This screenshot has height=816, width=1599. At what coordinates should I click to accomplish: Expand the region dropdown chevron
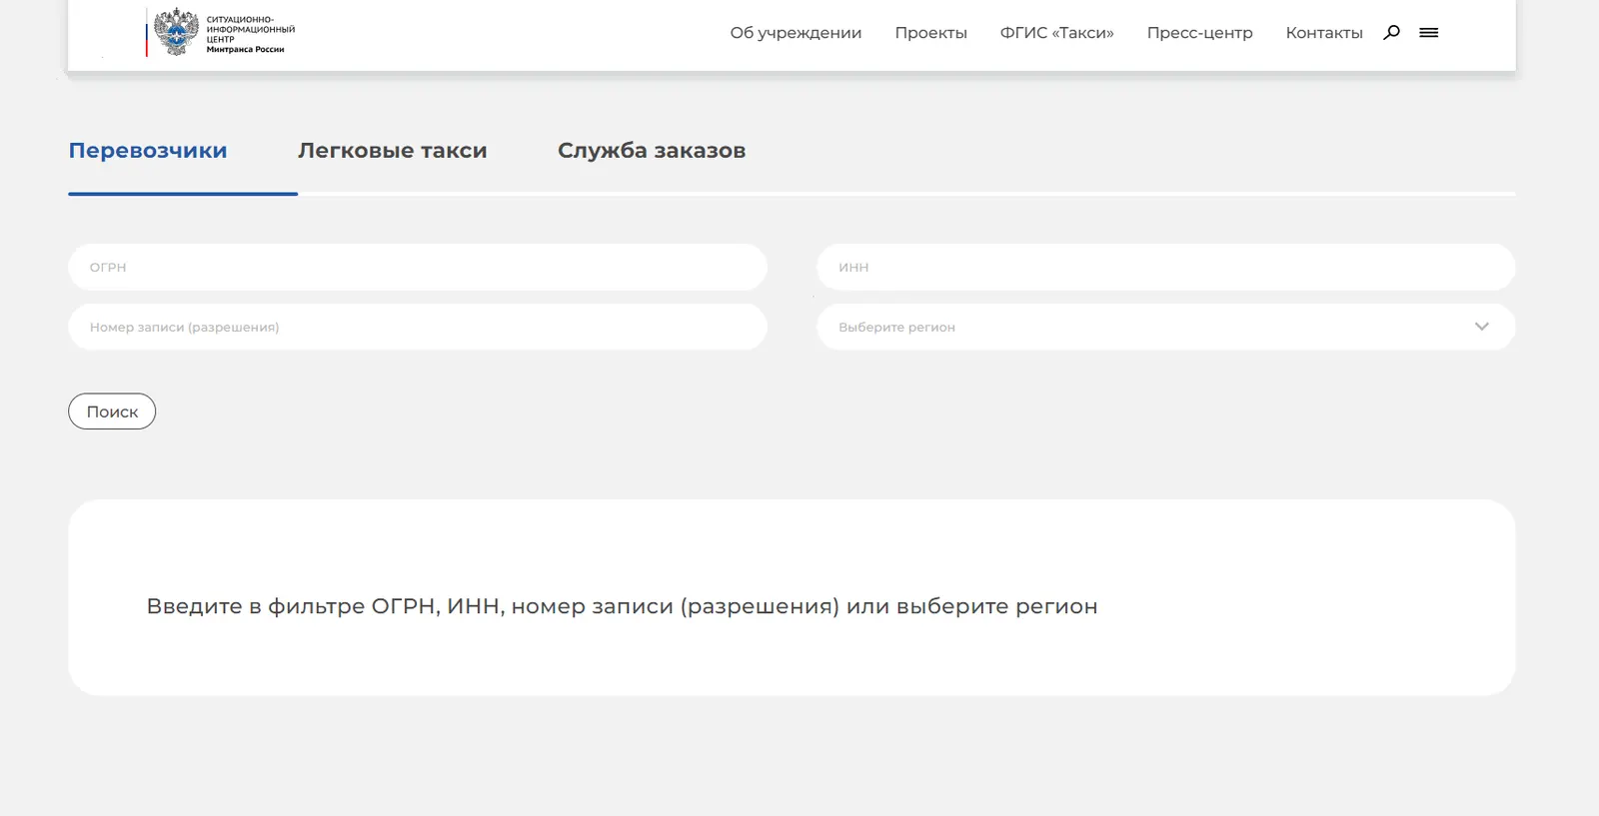1481,327
